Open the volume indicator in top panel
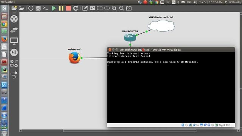Screen dimensions: 242x136 (195, 2)
